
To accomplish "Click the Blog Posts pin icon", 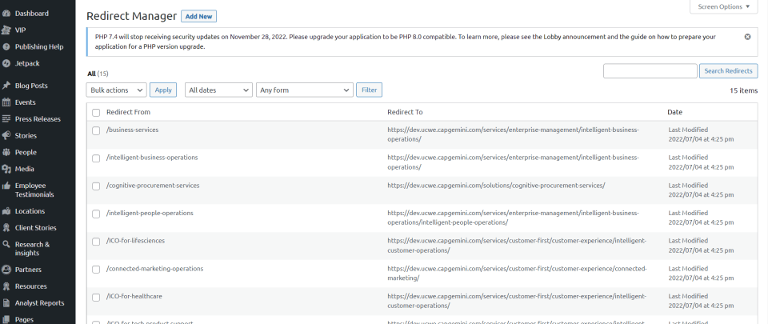I will click(x=6, y=86).
